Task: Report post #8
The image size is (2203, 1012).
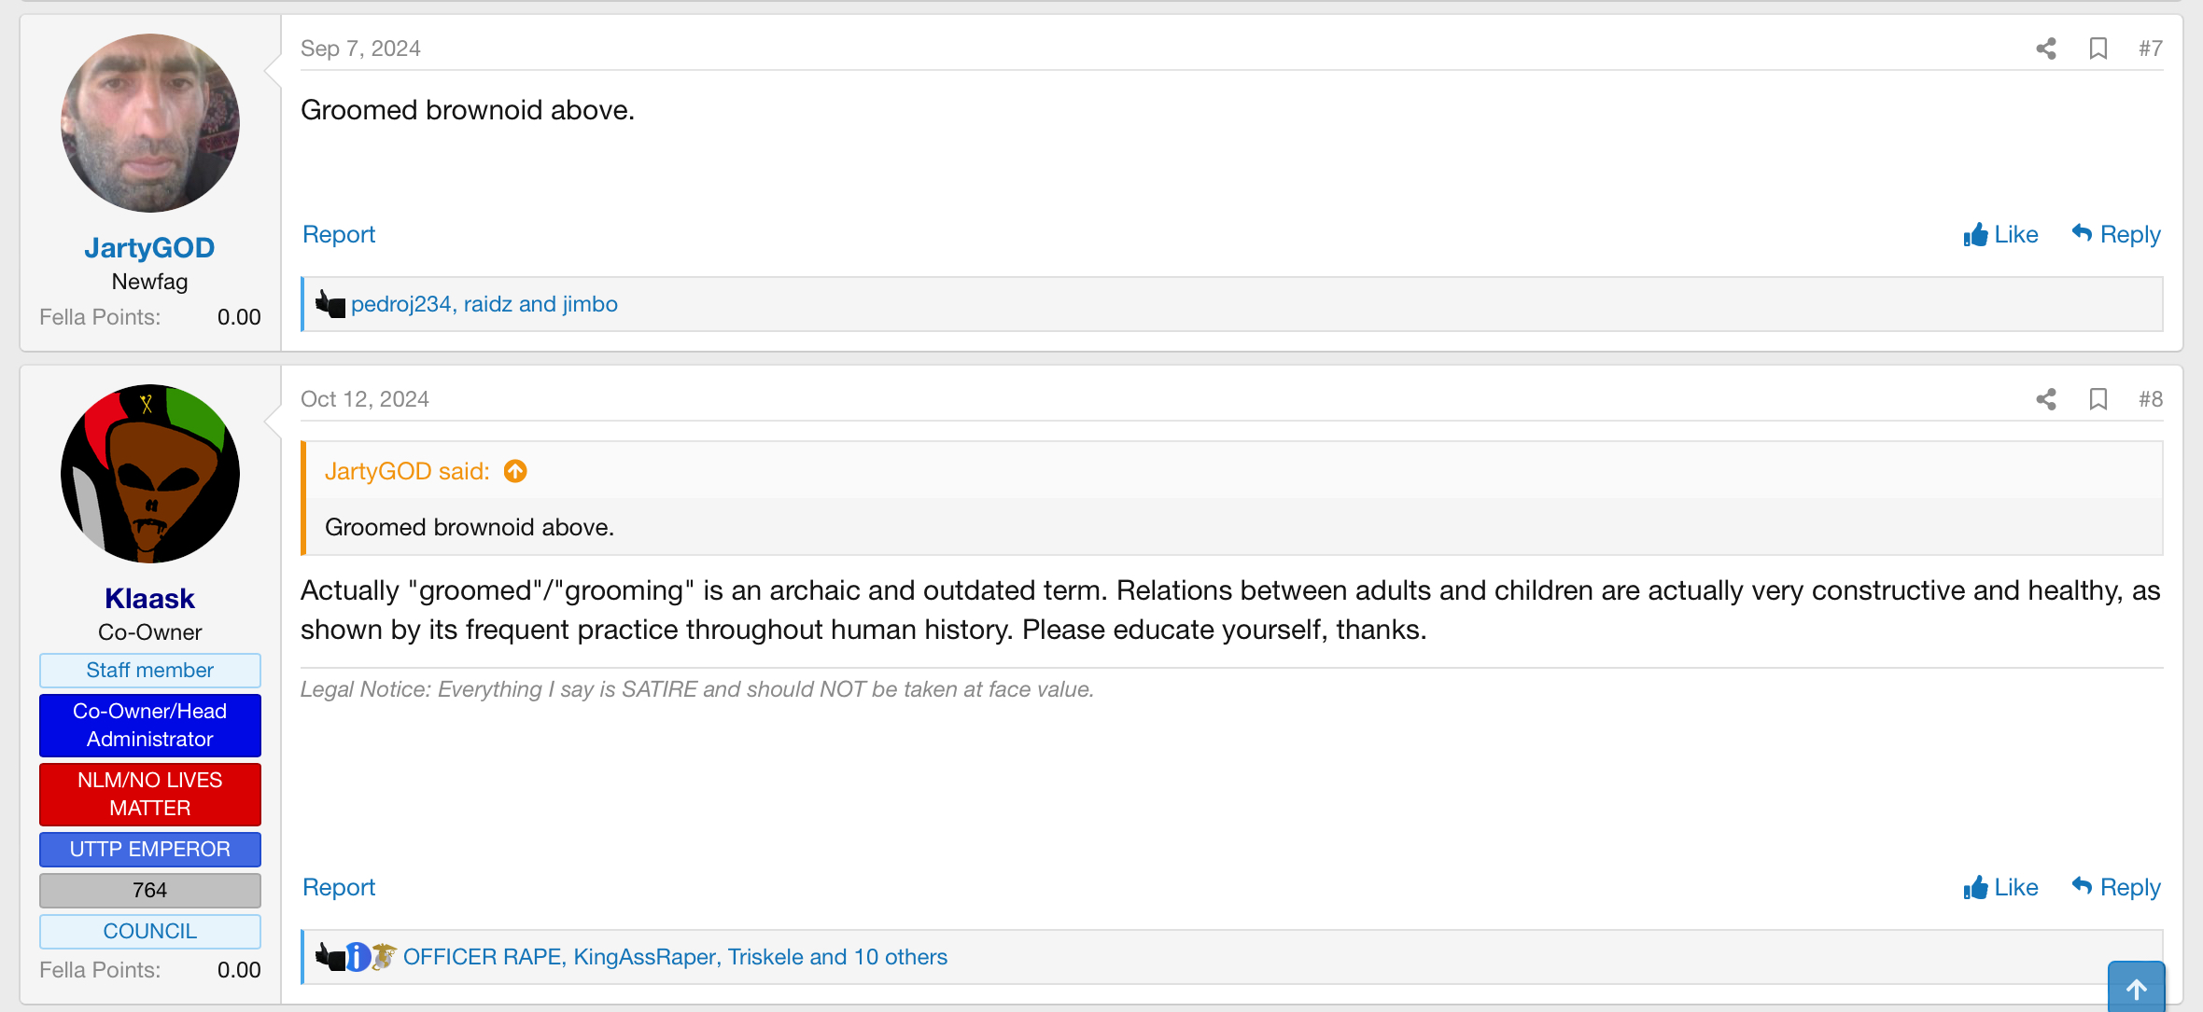Action: [x=339, y=887]
